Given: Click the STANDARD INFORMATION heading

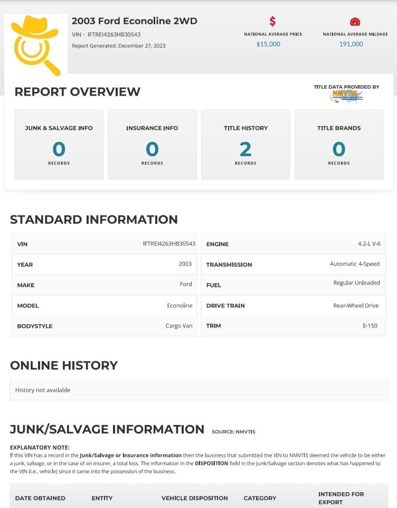Looking at the screenshot, I should coord(94,220).
